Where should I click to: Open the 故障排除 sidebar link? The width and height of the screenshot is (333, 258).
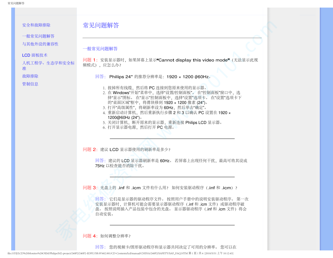30,76
